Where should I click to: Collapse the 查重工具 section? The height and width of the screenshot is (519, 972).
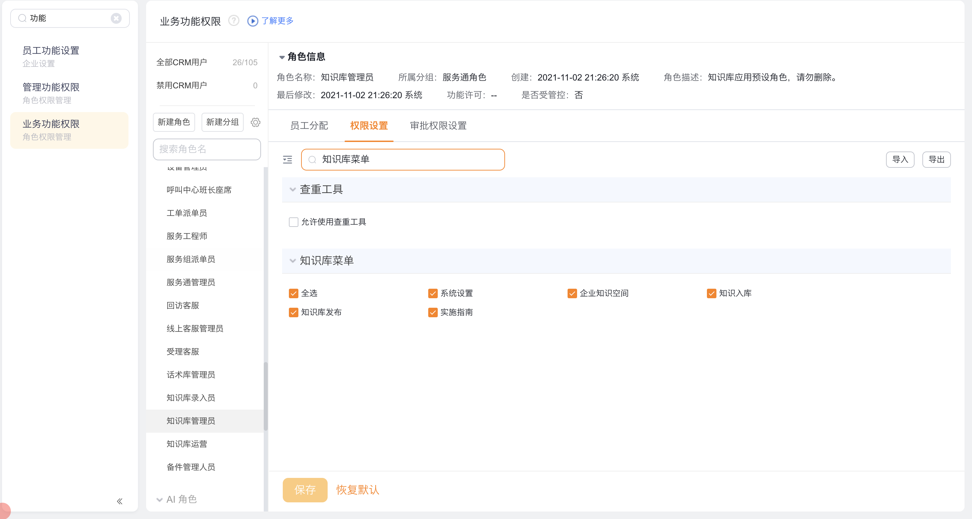(x=292, y=189)
